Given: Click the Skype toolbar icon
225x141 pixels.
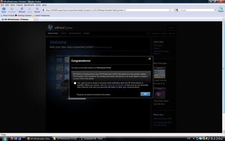Looking at the screenshot, I should (x=221, y=10).
